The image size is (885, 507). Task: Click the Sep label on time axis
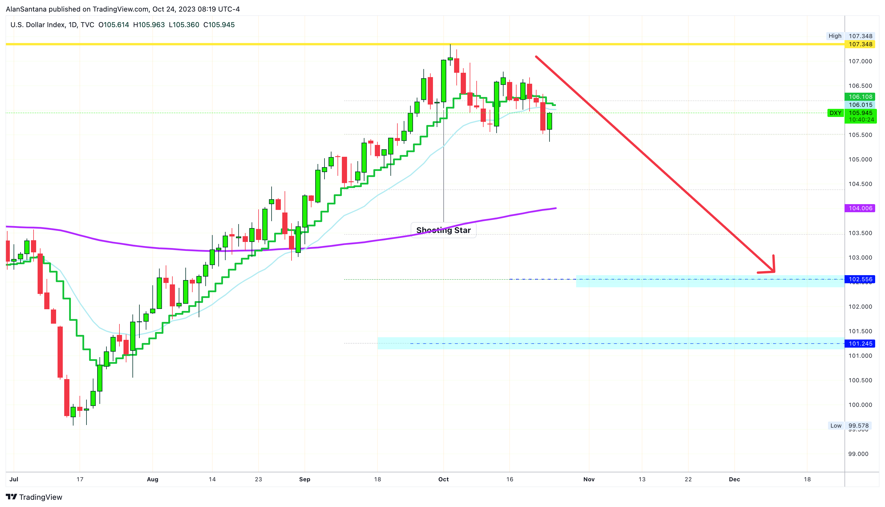click(305, 480)
